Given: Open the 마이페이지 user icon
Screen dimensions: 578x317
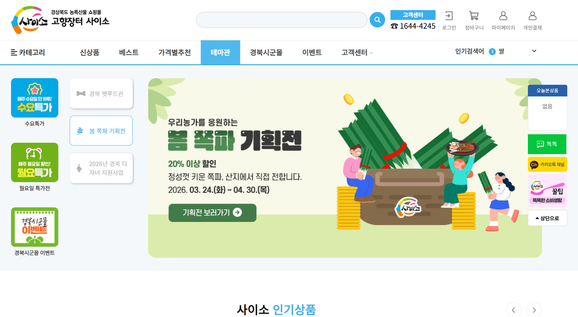Looking at the screenshot, I should coord(503,16).
